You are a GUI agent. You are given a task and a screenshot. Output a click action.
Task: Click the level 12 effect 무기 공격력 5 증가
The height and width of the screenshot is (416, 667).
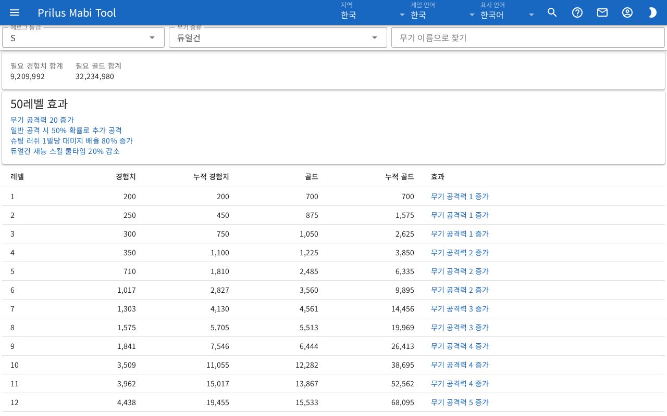pos(460,402)
